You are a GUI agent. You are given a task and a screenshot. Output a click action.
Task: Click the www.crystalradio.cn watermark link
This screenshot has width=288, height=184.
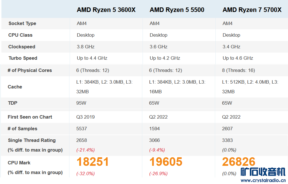click(263, 180)
